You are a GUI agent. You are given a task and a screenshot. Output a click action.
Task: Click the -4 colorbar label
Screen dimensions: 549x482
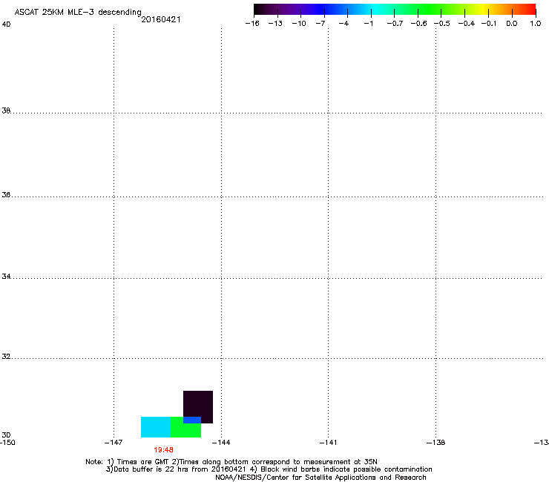[x=343, y=24]
